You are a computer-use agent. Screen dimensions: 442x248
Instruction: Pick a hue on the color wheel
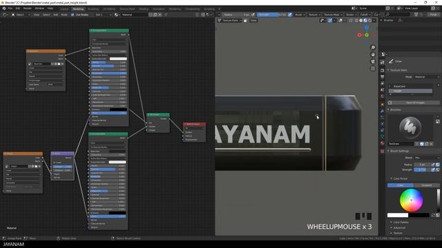[x=412, y=200]
